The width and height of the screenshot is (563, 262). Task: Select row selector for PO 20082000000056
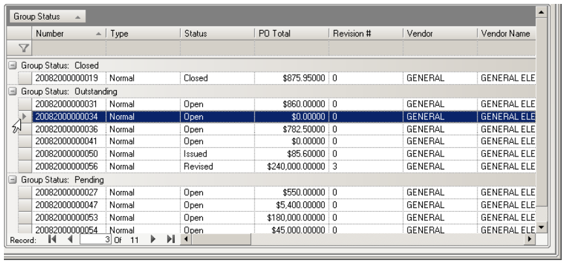click(25, 166)
